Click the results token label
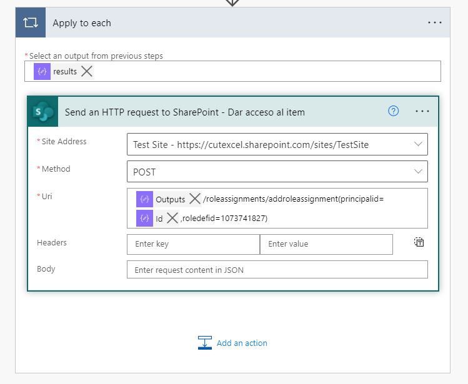Screen dimensions: 468x384 pos(65,72)
